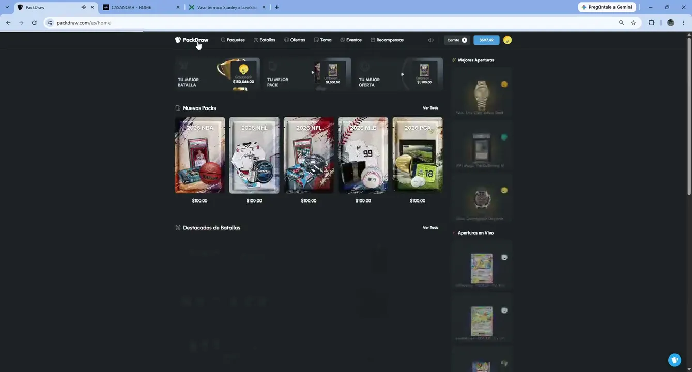
Task: Click the $100.00 price under 2026 PGA
Action: point(418,200)
